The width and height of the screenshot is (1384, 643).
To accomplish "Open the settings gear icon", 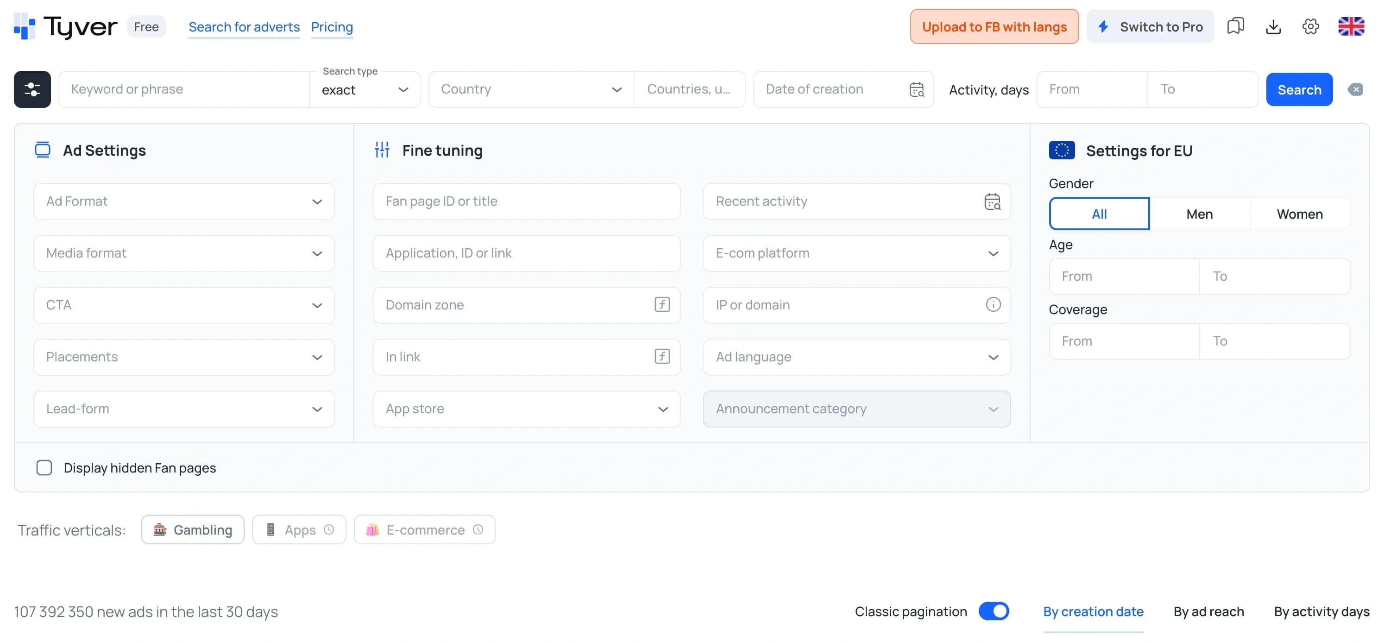I will click(x=1310, y=26).
